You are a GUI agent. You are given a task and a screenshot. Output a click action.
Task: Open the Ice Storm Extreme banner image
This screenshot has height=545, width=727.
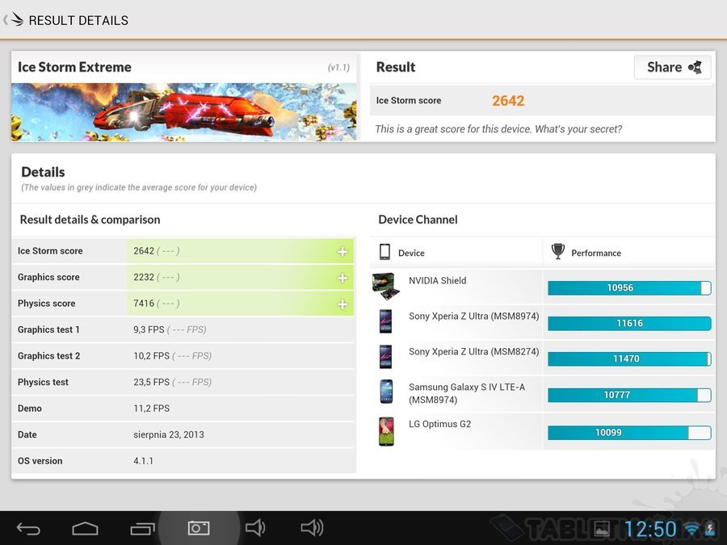184,111
